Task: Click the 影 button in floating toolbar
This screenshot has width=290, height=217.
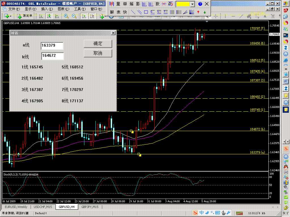Action: pyautogui.click(x=138, y=4)
